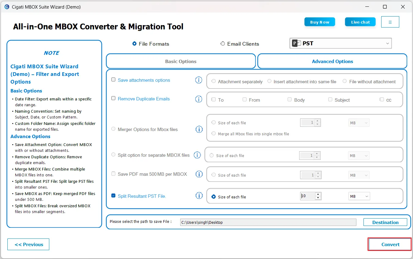Click the Cigati app logo in title bar
Screen dimensions: 413x259
(7, 7)
